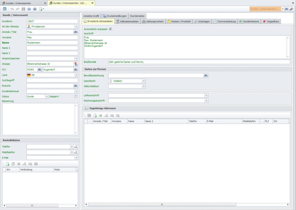296x210 pixels.
Task: Click new contact icon above Art column
Action: pos(8,164)
